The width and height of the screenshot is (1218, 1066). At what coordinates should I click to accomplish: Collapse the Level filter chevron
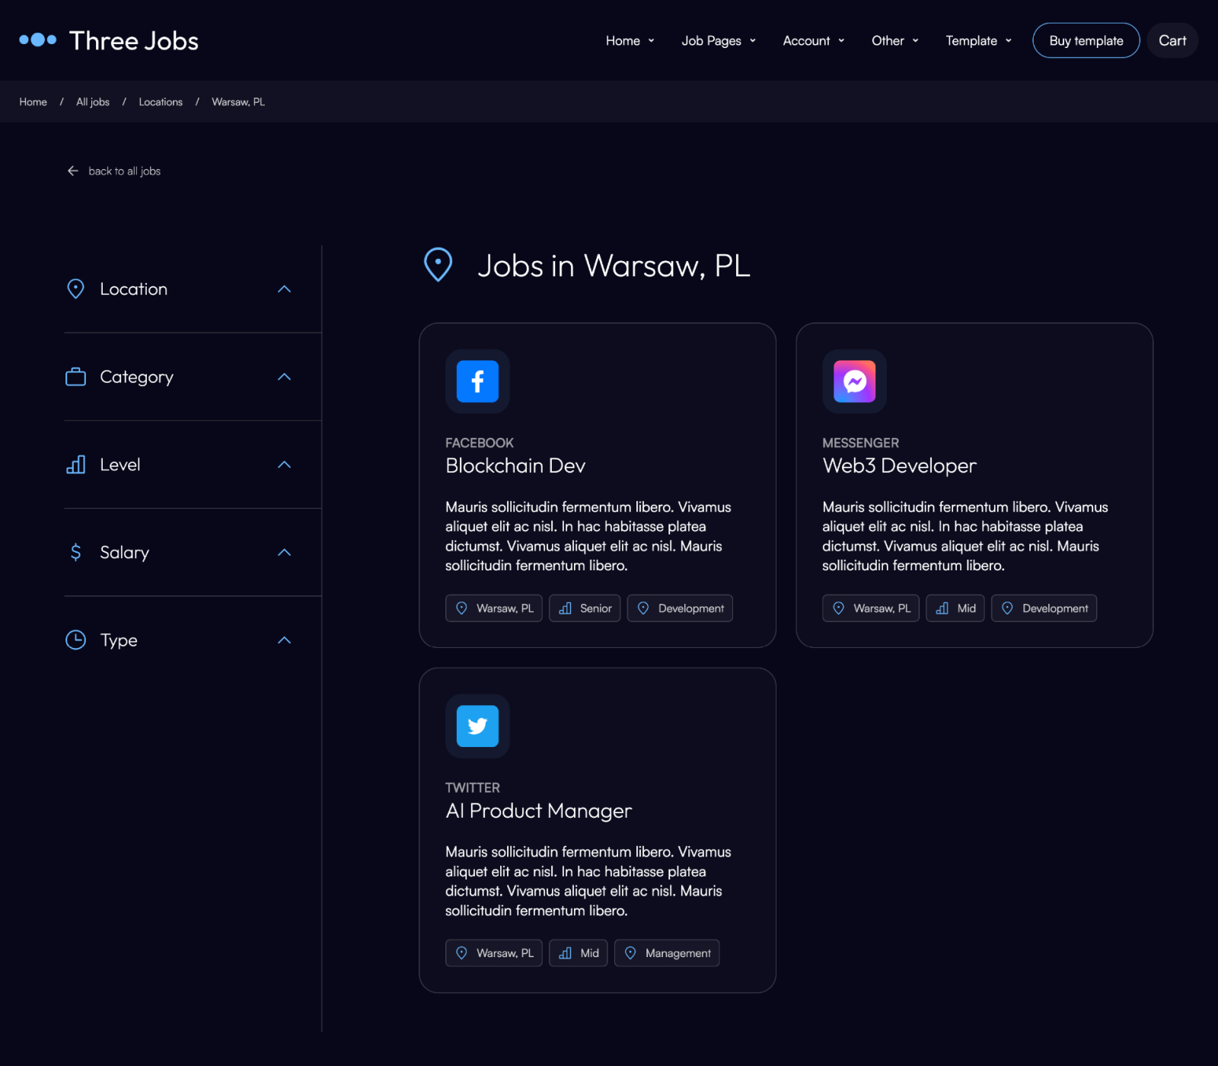(x=284, y=464)
